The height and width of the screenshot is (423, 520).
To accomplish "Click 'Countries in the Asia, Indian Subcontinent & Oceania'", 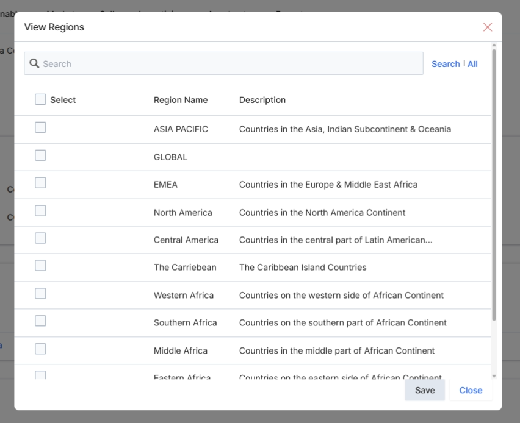I will 345,129.
